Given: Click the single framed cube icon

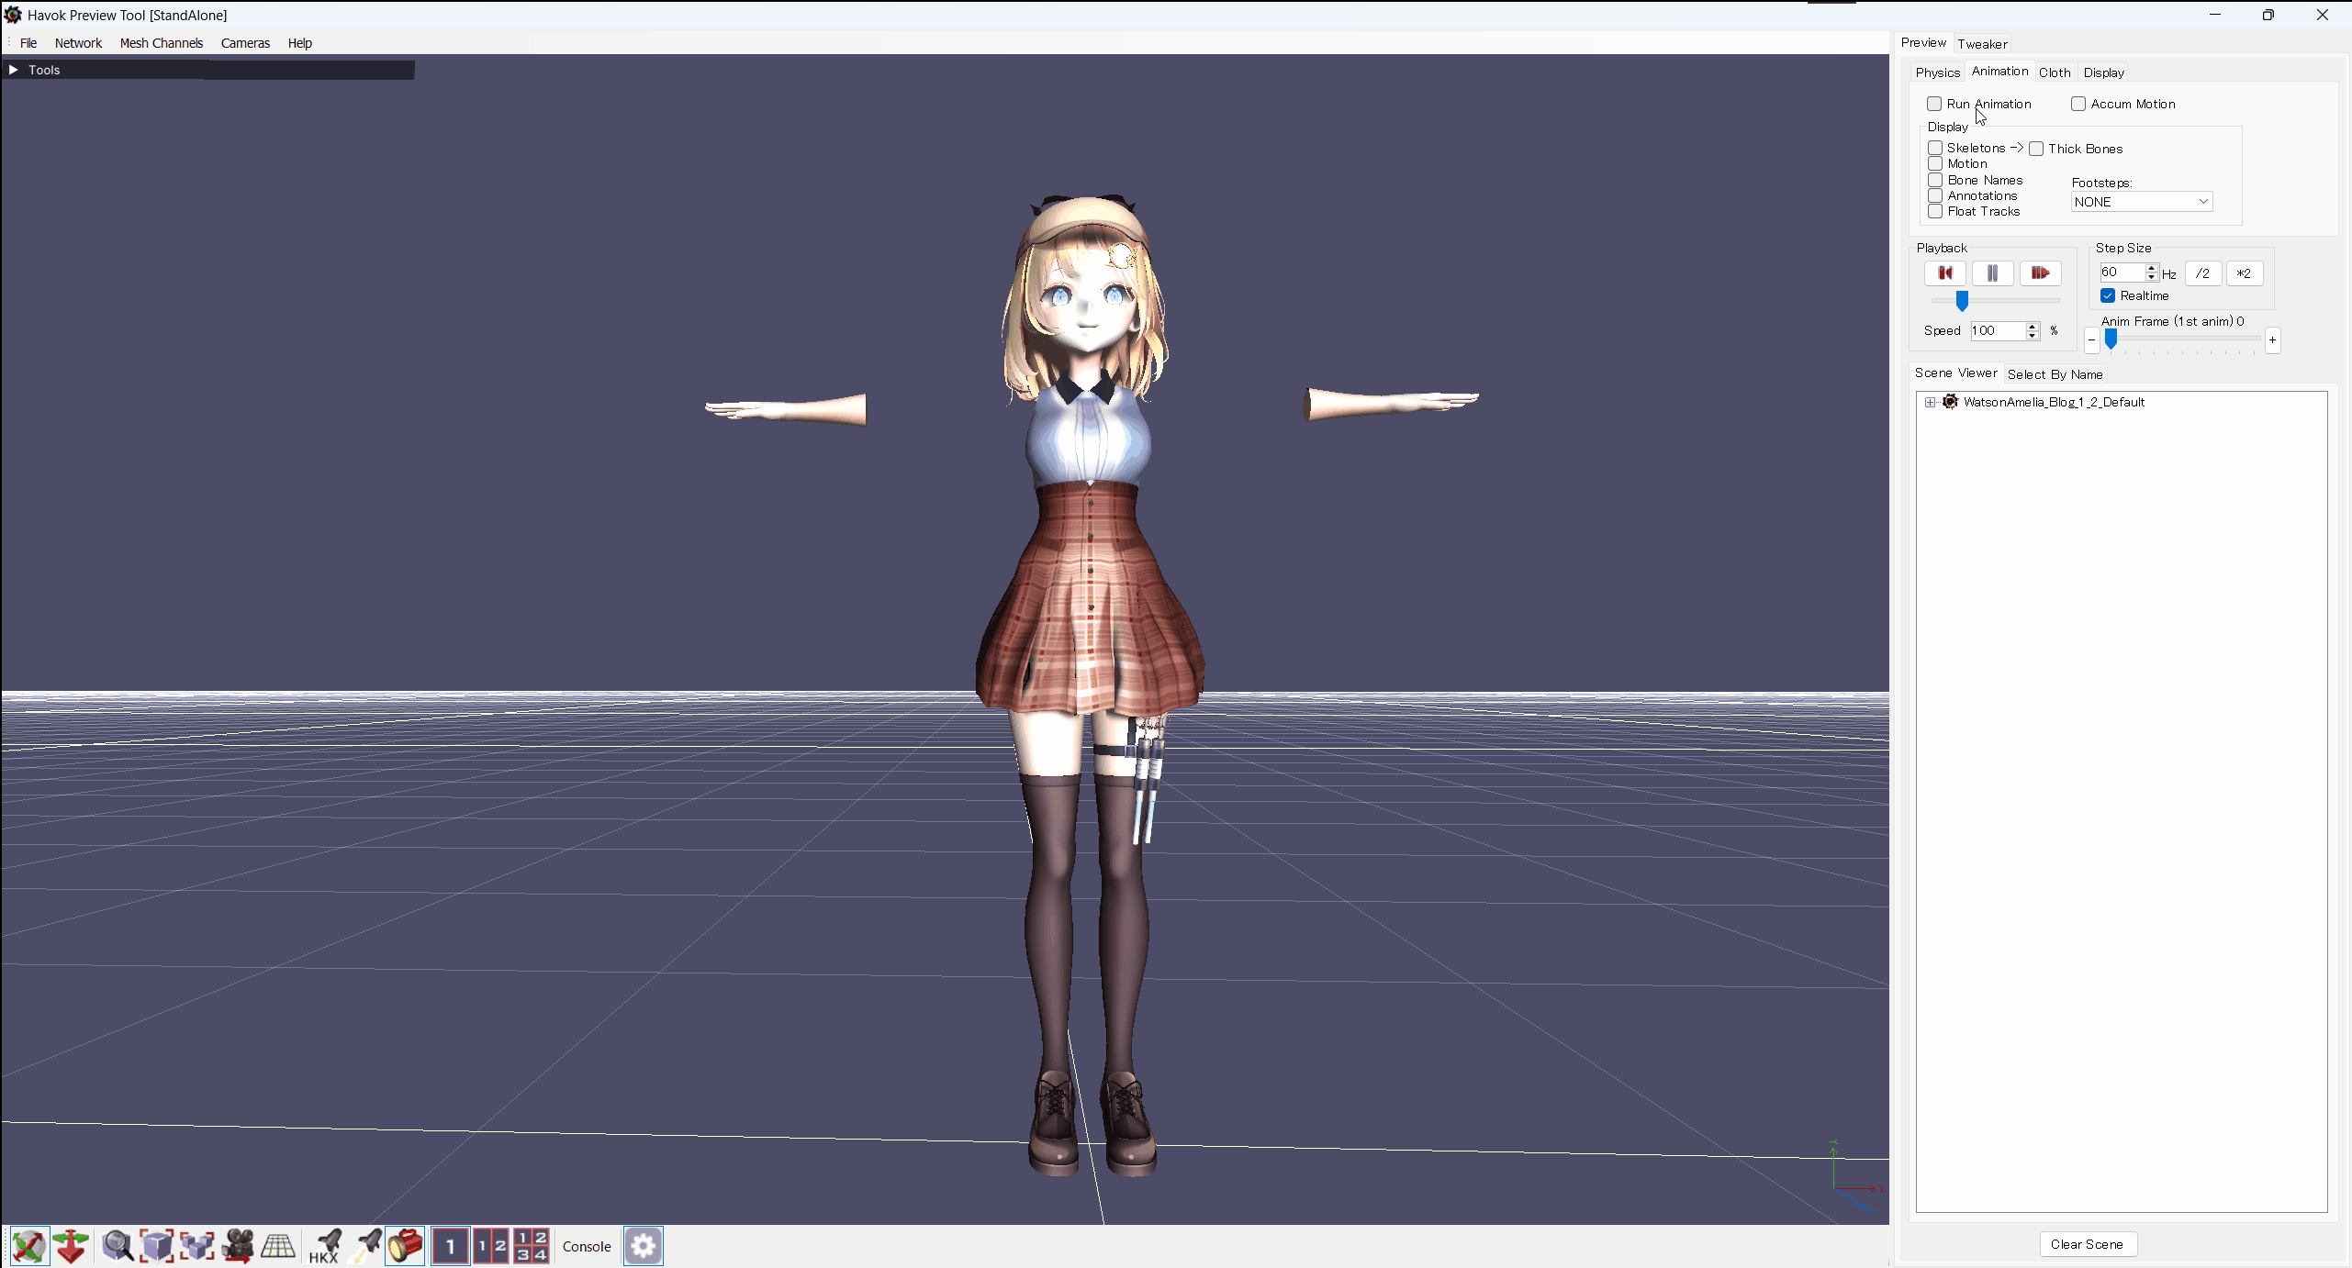Looking at the screenshot, I should point(156,1246).
